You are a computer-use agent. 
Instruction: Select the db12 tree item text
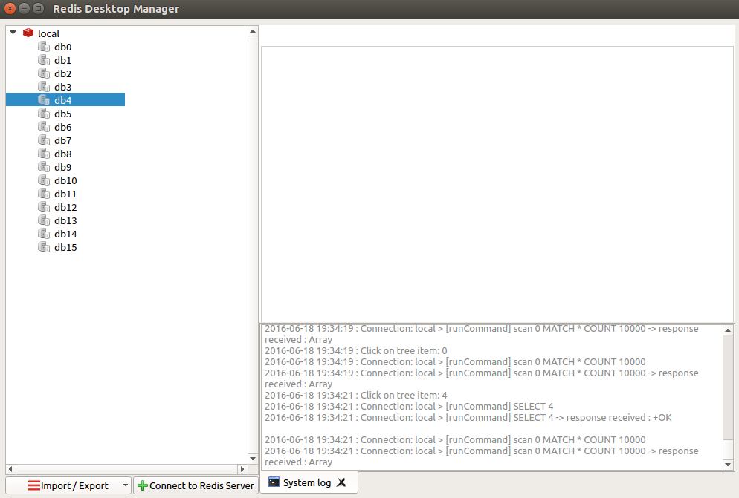click(x=65, y=208)
